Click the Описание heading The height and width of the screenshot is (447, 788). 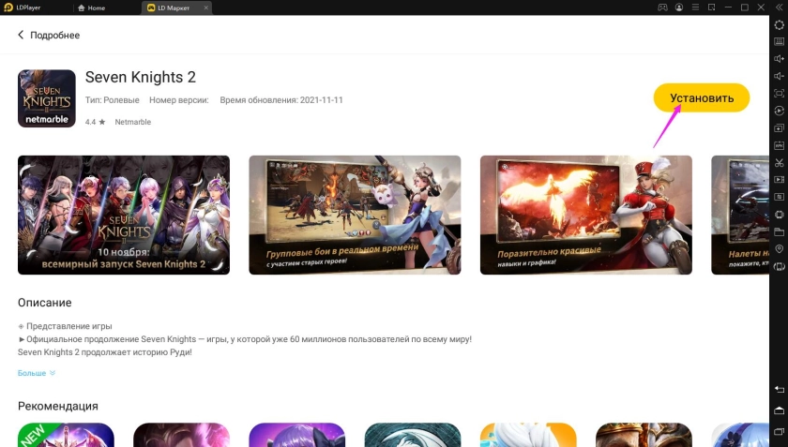[x=45, y=303]
